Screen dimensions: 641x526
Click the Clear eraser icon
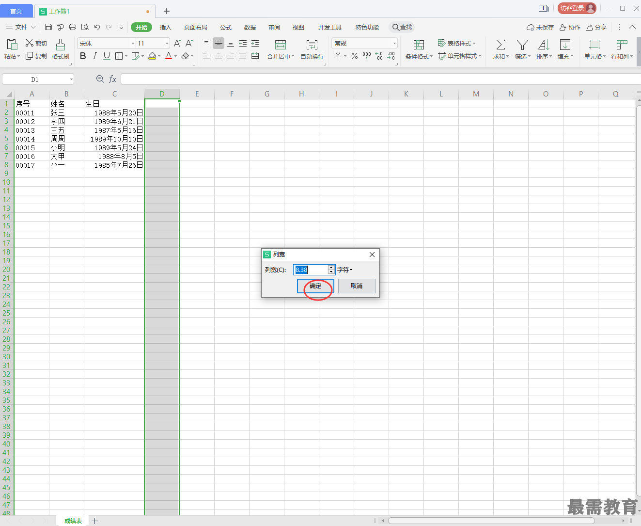pyautogui.click(x=185, y=56)
